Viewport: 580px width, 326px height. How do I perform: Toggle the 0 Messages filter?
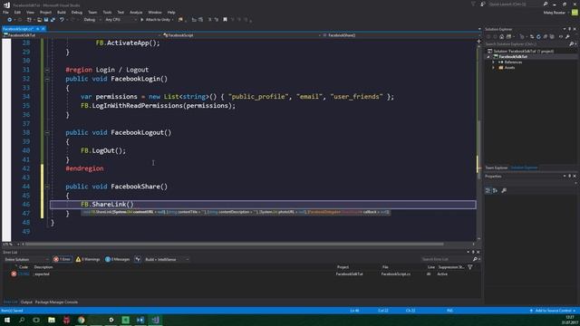pos(117,260)
